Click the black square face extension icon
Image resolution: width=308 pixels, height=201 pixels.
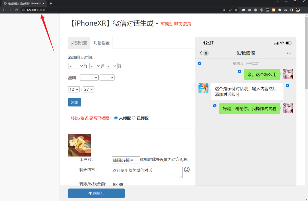pos(268,10)
